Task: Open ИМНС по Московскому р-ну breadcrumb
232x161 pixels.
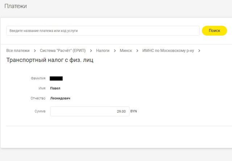Action: pos(168,51)
